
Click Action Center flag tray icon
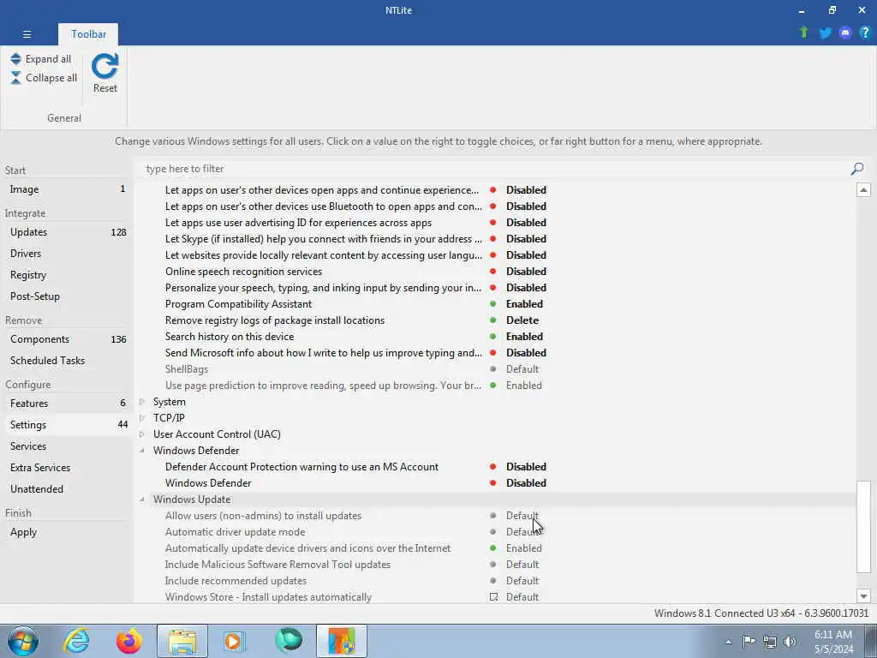click(x=749, y=642)
